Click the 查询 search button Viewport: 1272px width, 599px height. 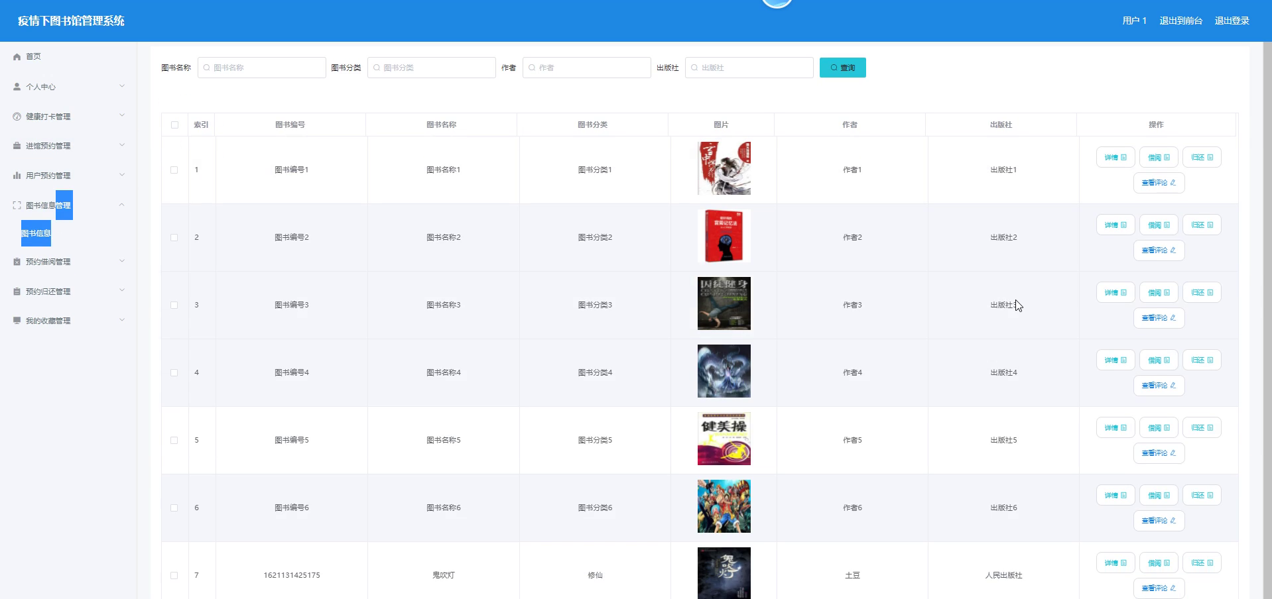click(842, 68)
